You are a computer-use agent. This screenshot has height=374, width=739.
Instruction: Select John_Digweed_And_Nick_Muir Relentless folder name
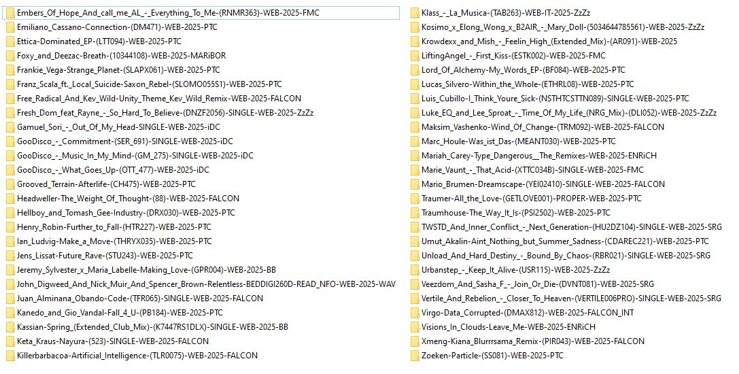207,284
